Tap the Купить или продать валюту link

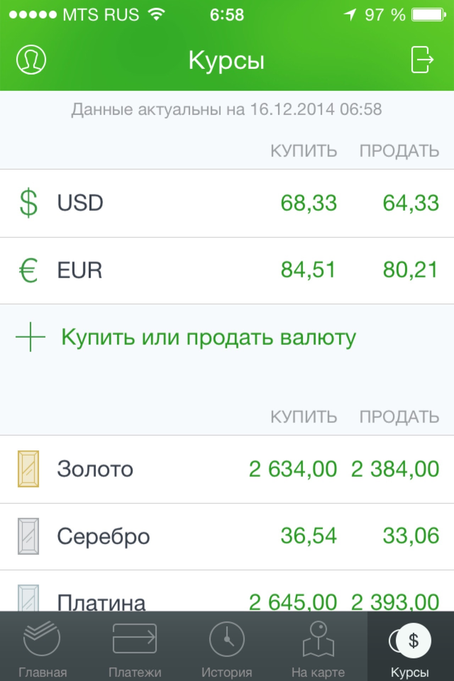point(209,337)
